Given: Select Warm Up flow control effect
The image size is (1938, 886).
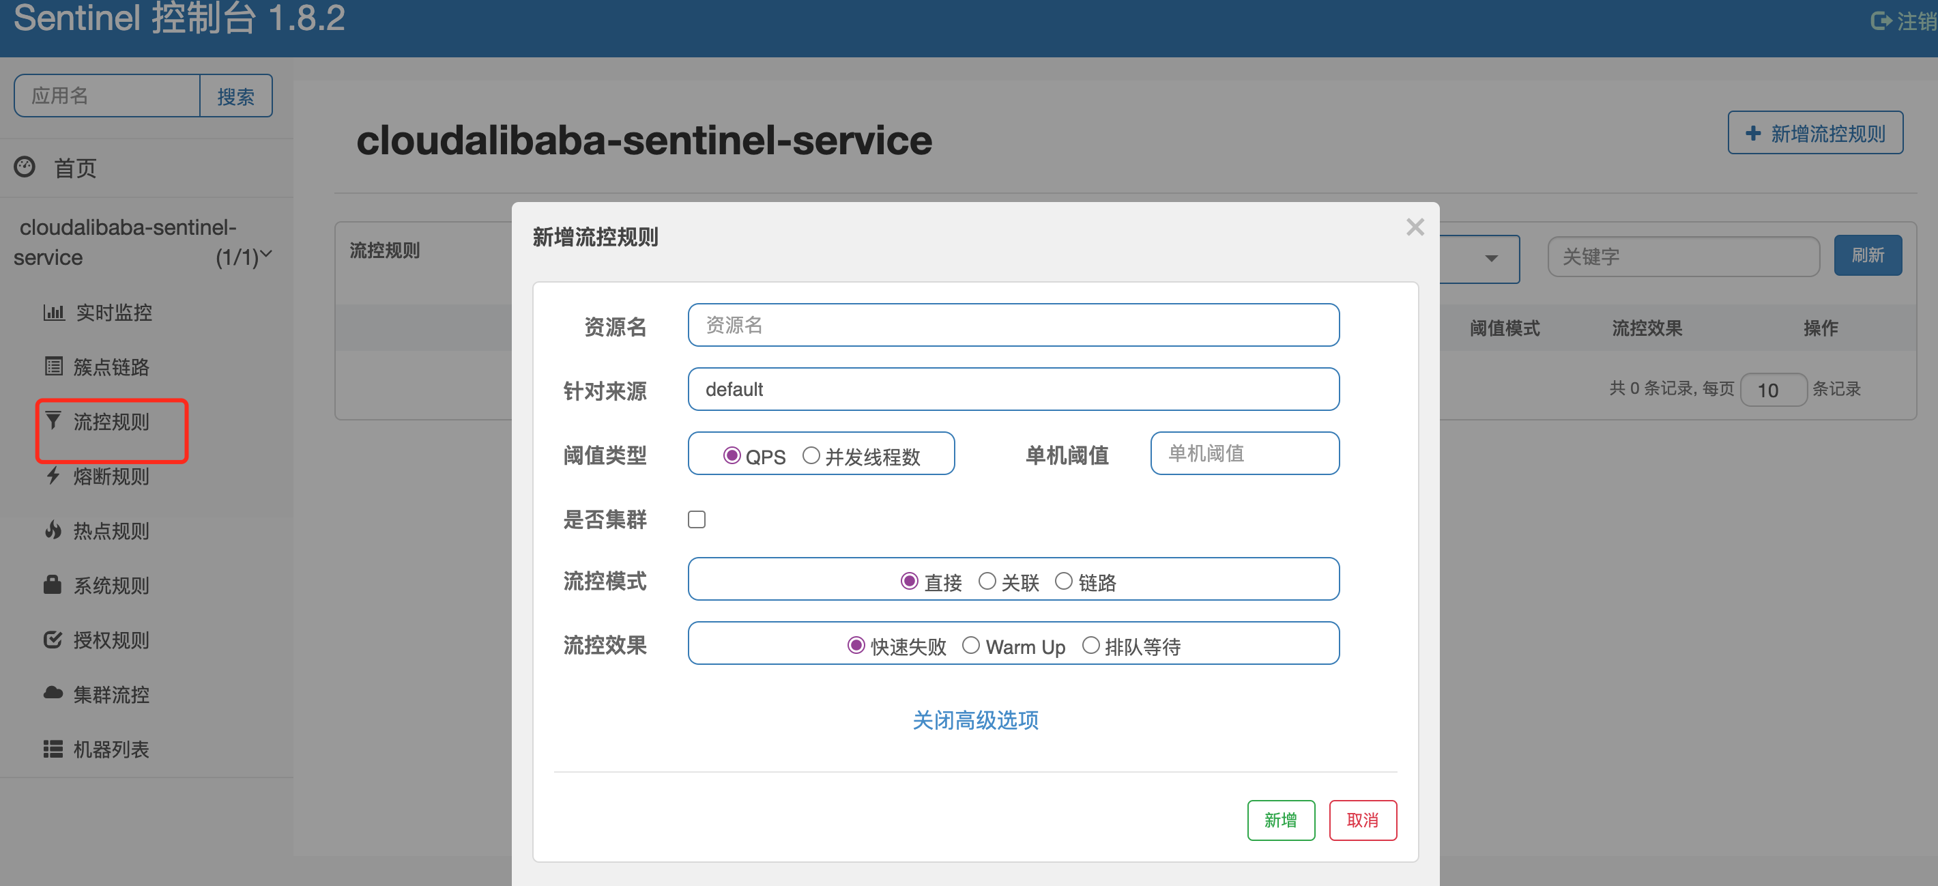Looking at the screenshot, I should click(970, 644).
